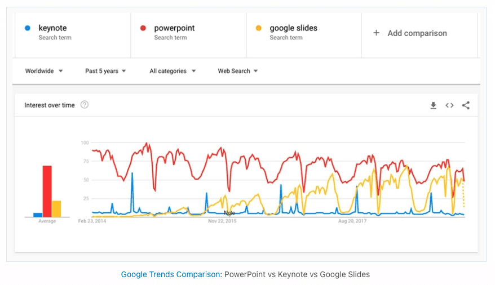
Task: Click the blue keynote color dot
Action: 28,28
